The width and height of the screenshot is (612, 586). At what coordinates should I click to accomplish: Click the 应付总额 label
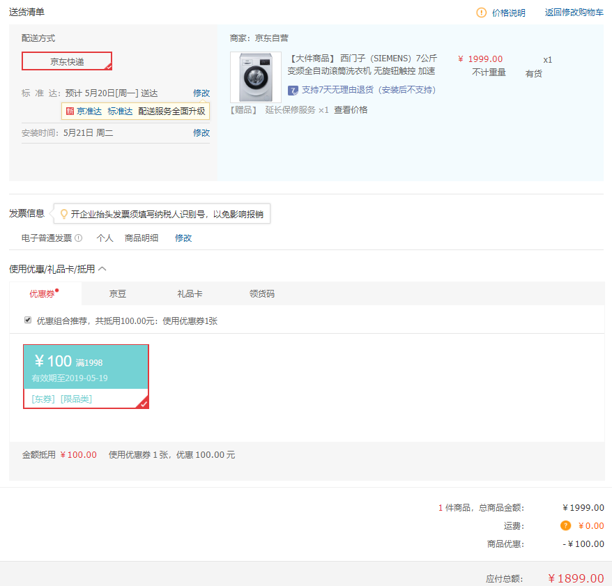tap(504, 578)
